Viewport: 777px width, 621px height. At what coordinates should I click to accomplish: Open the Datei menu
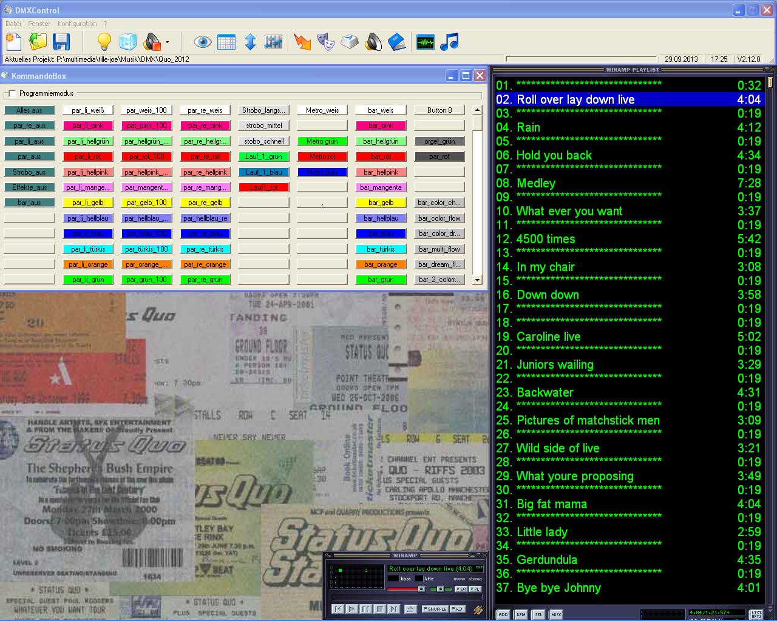[x=13, y=24]
